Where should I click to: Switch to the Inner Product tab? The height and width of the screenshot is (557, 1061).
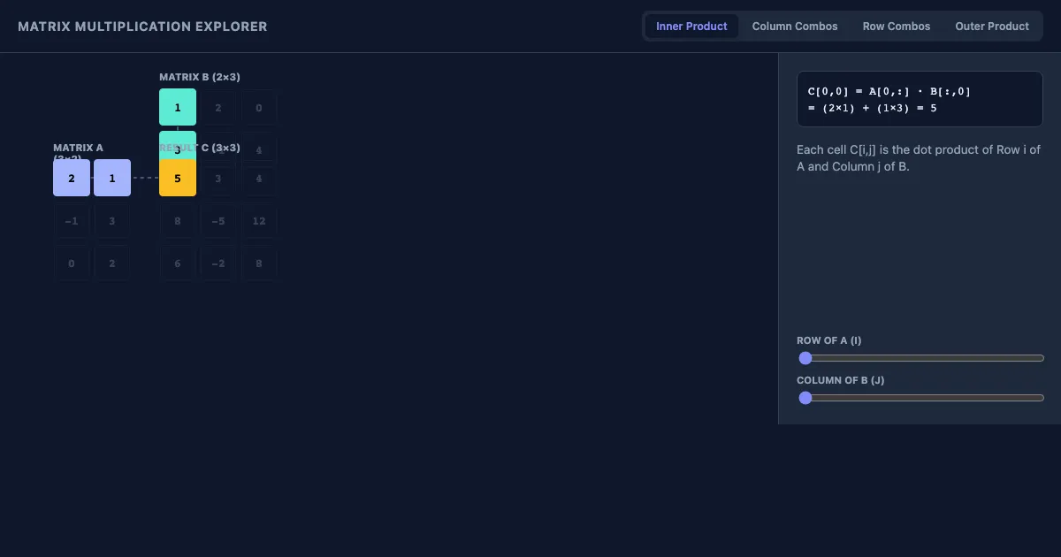tap(691, 26)
